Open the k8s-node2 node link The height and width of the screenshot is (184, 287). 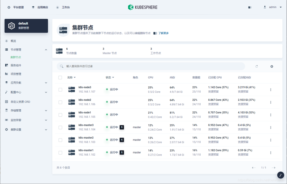(85, 100)
